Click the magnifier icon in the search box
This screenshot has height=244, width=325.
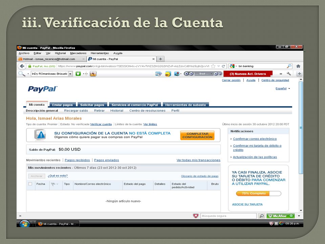point(289,66)
